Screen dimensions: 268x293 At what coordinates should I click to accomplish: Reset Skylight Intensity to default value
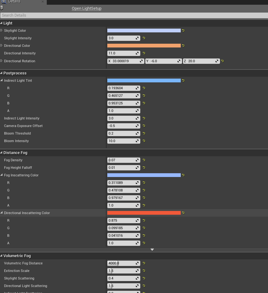point(144,38)
